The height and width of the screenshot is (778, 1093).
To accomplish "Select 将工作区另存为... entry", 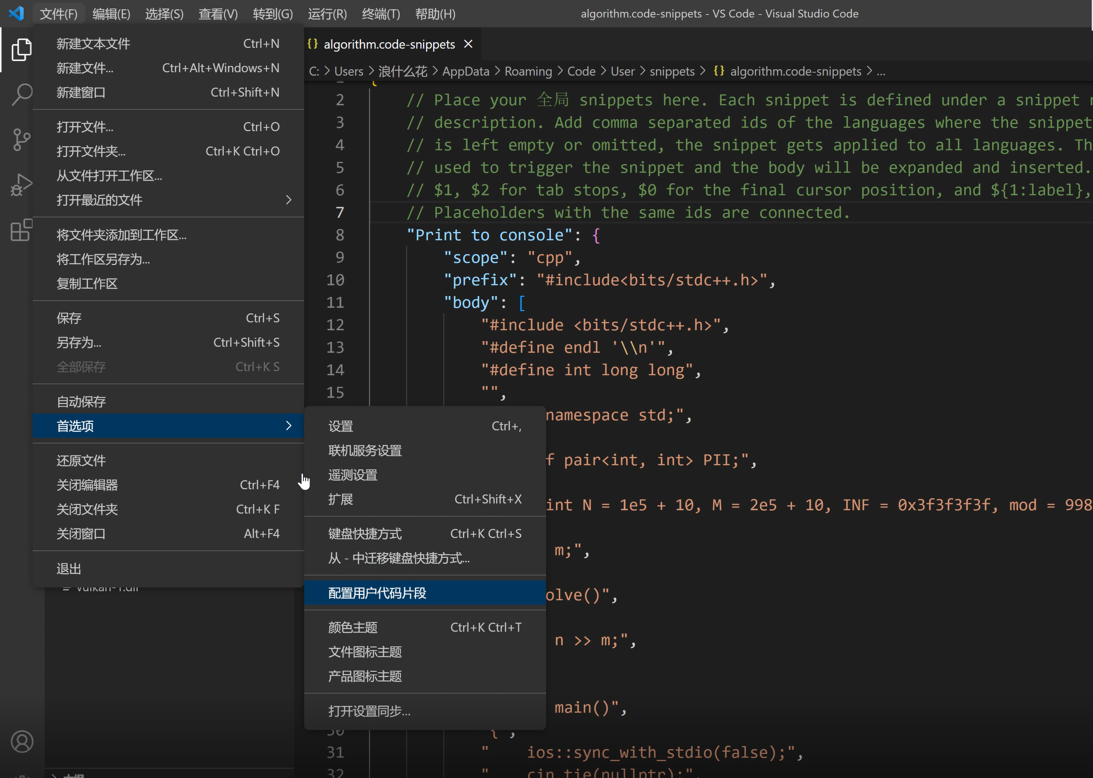I will (168, 259).
